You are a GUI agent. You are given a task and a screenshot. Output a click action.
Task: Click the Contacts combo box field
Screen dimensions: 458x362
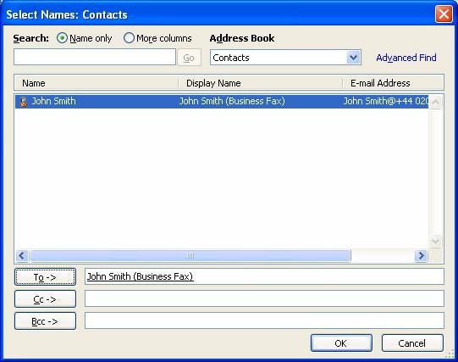click(285, 58)
